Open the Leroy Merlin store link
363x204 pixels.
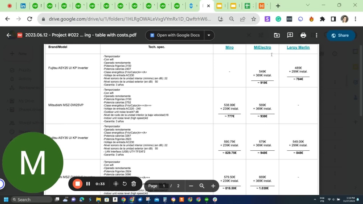(x=298, y=47)
